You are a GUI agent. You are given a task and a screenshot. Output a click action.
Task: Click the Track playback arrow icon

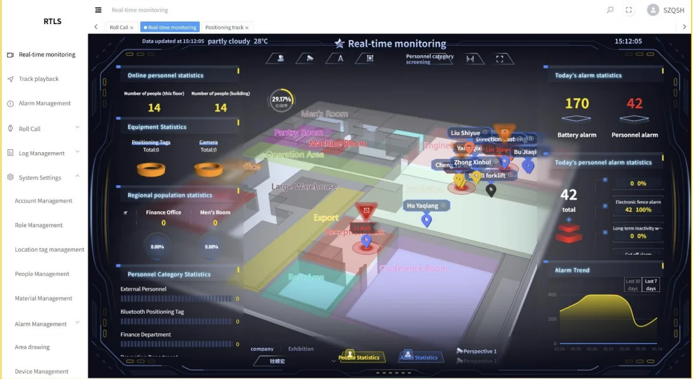(10, 79)
